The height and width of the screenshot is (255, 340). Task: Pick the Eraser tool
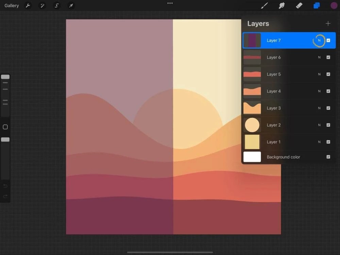click(x=299, y=5)
